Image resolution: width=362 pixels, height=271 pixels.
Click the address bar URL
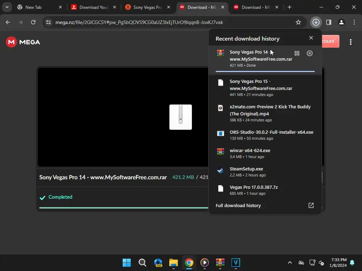(x=139, y=22)
